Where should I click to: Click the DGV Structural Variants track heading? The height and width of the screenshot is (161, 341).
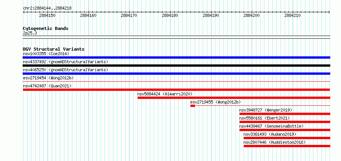pyautogui.click(x=54, y=49)
